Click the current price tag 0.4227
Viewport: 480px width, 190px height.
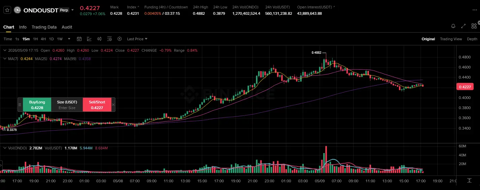coord(466,87)
